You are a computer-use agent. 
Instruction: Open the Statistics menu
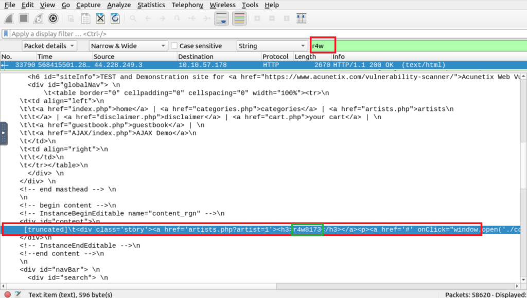151,5
